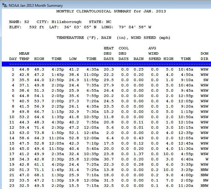Click day 12 high temp 71.6
Viewport: 211px width, 189px height.
click(x=39, y=127)
